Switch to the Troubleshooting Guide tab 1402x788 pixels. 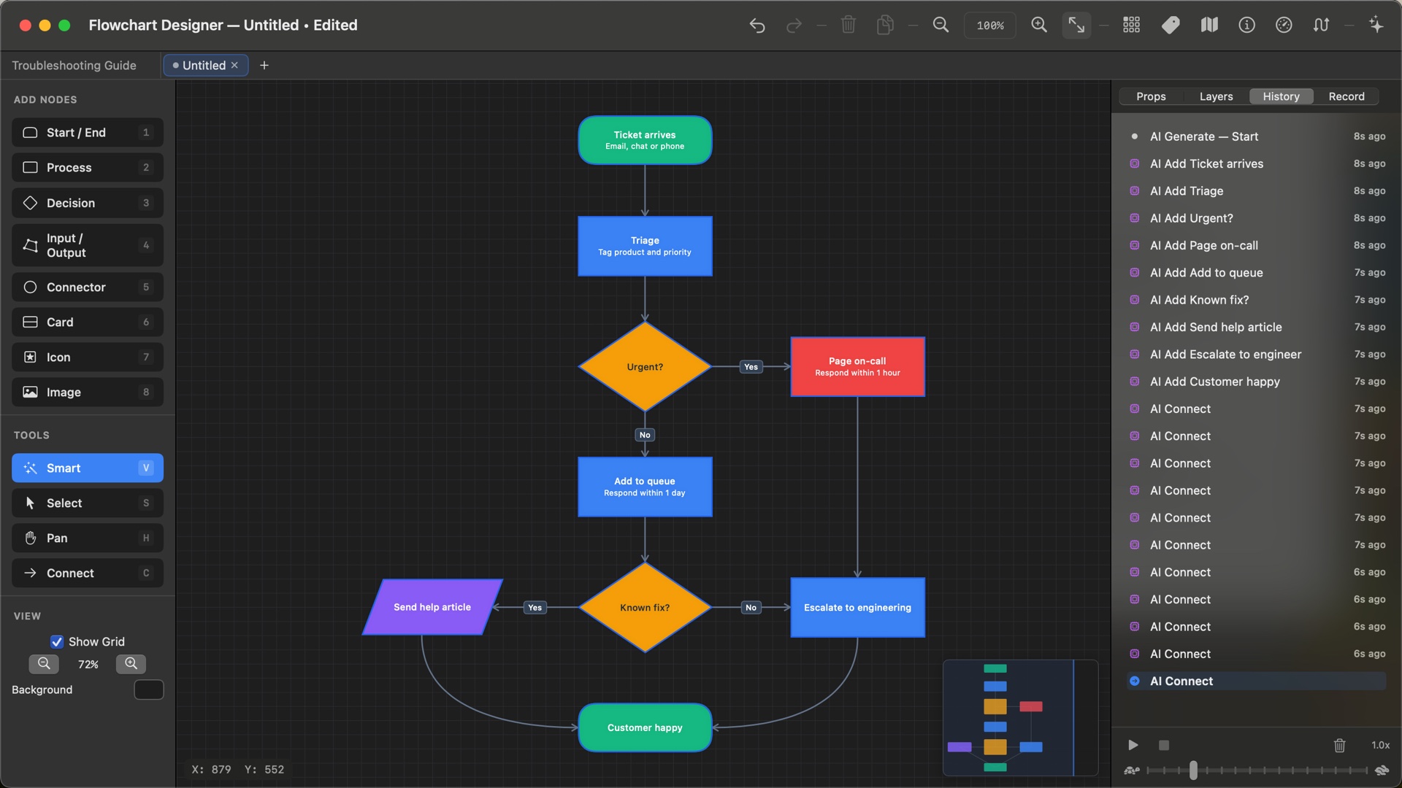point(74,66)
